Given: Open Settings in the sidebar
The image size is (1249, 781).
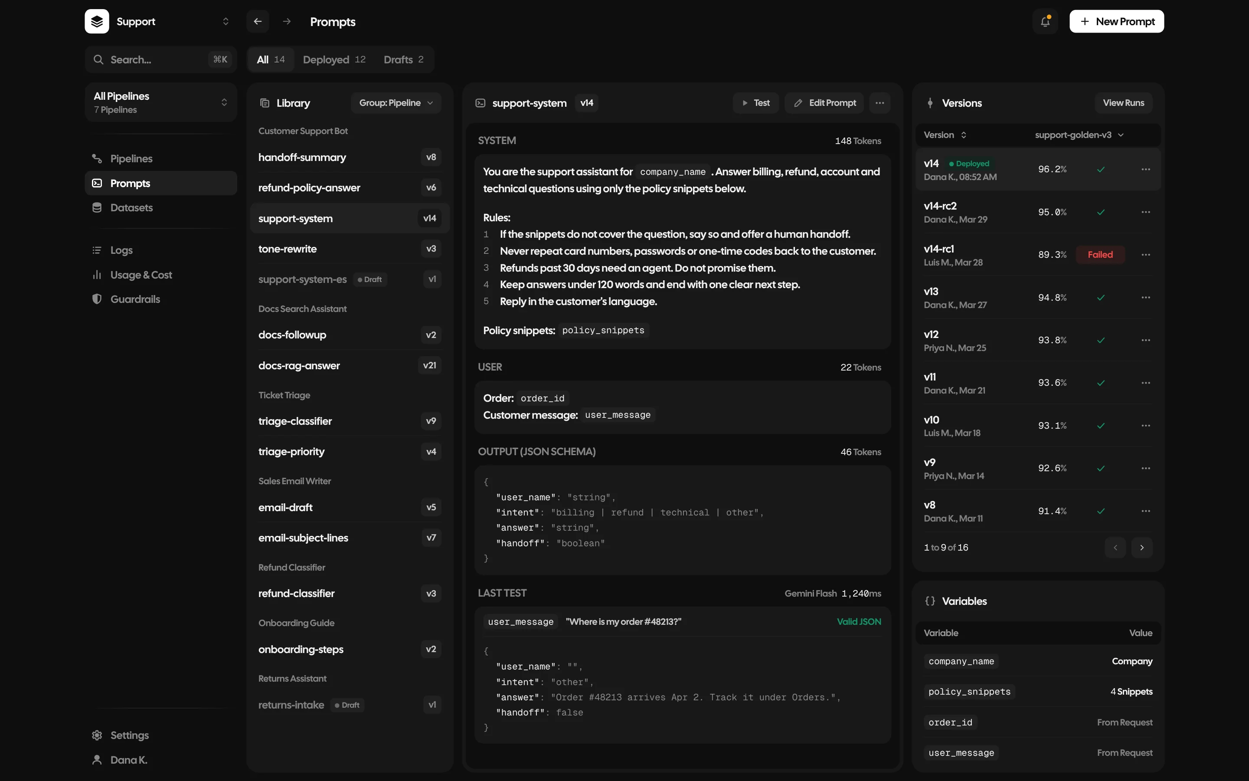Looking at the screenshot, I should pyautogui.click(x=160, y=735).
